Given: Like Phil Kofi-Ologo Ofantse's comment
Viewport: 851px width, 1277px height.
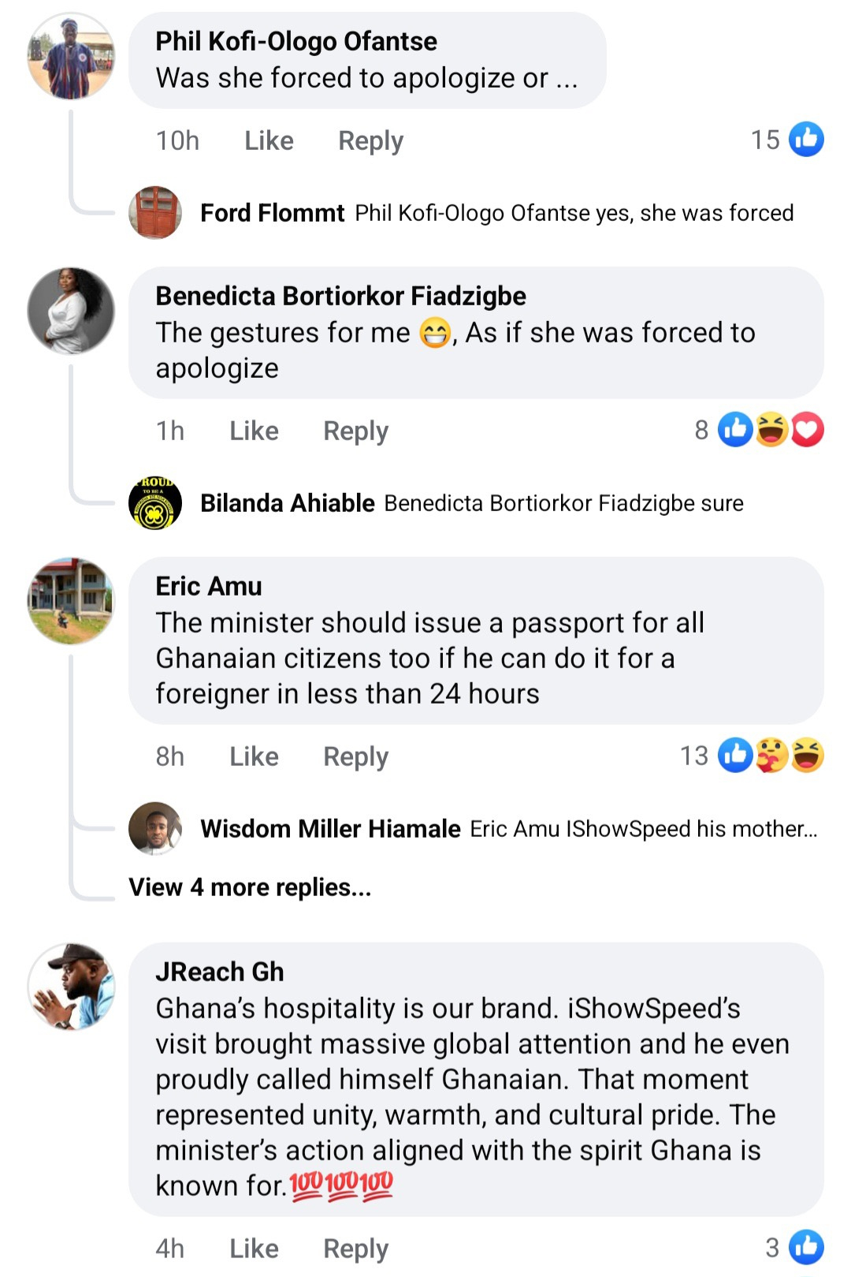Looking at the screenshot, I should pyautogui.click(x=269, y=140).
